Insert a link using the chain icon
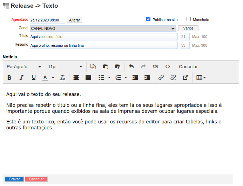 (161, 78)
